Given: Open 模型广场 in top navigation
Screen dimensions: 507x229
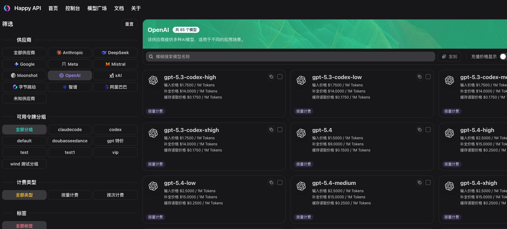Looking at the screenshot, I should (x=97, y=8).
